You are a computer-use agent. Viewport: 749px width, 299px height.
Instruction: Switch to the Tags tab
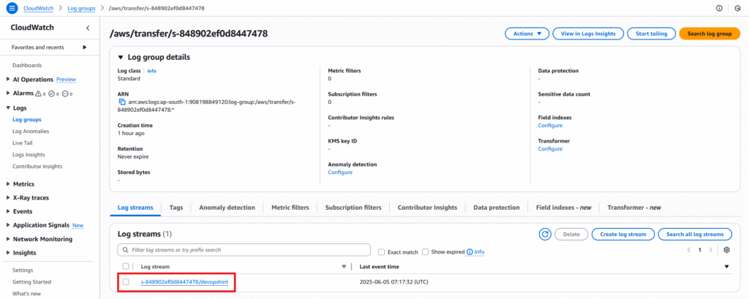[x=176, y=208]
